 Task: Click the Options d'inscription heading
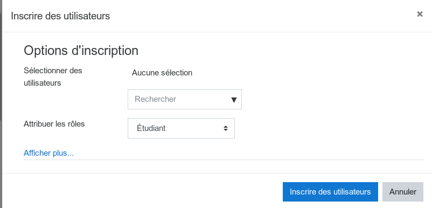(81, 51)
